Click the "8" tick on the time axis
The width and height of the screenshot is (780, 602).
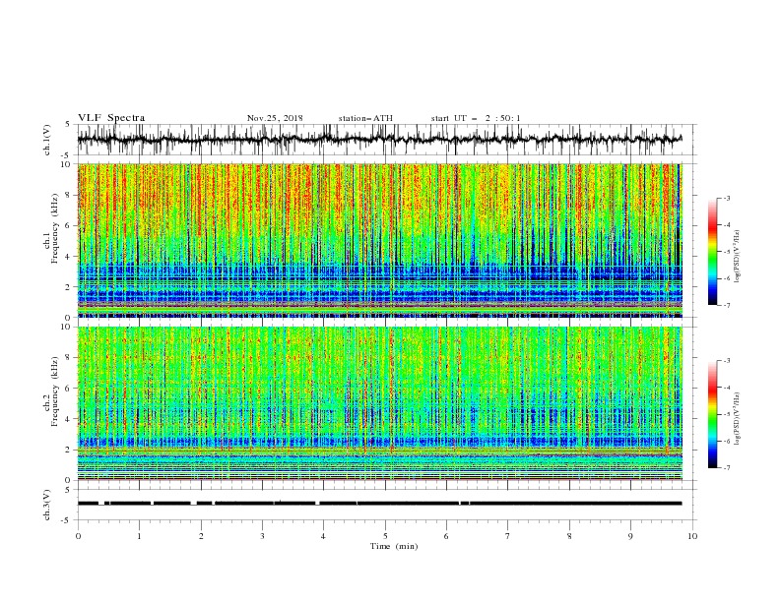[x=569, y=536]
